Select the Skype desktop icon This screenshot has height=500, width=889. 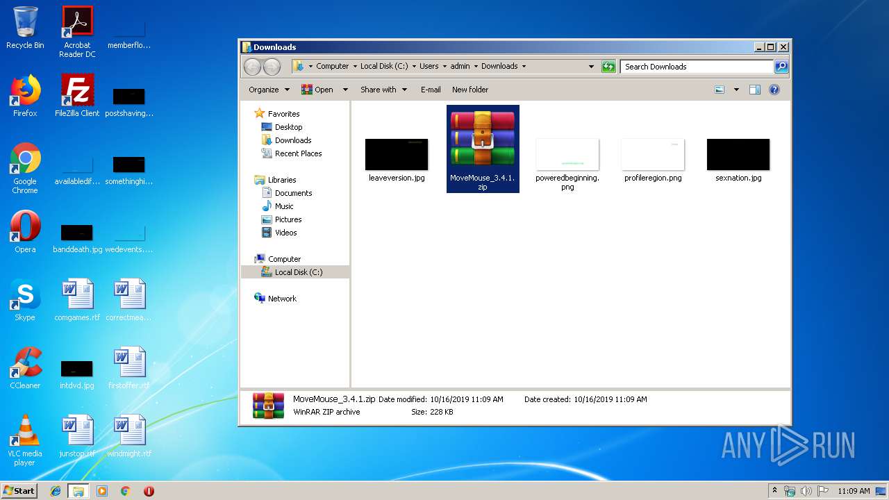[25, 300]
